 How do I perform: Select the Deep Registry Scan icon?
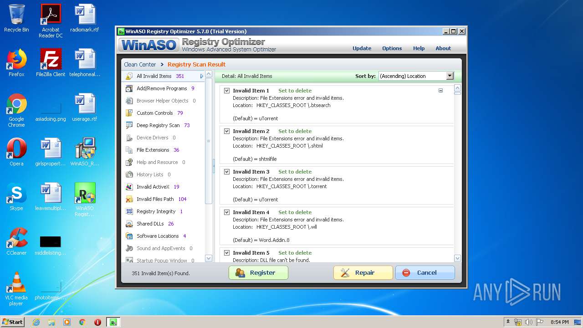pos(129,125)
